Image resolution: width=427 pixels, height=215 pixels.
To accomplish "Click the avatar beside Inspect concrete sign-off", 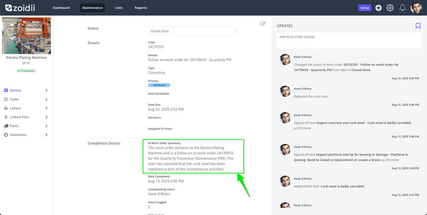I will click(x=285, y=118).
